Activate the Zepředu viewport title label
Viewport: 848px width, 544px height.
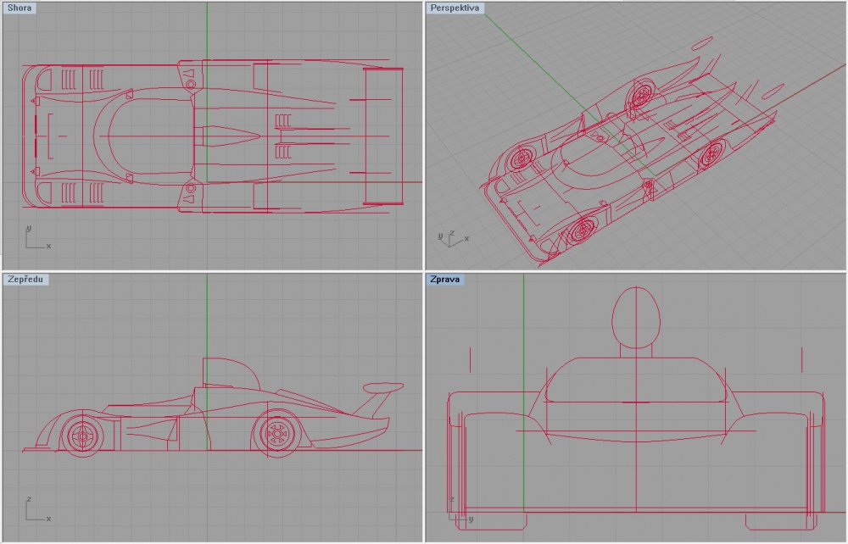(x=26, y=280)
